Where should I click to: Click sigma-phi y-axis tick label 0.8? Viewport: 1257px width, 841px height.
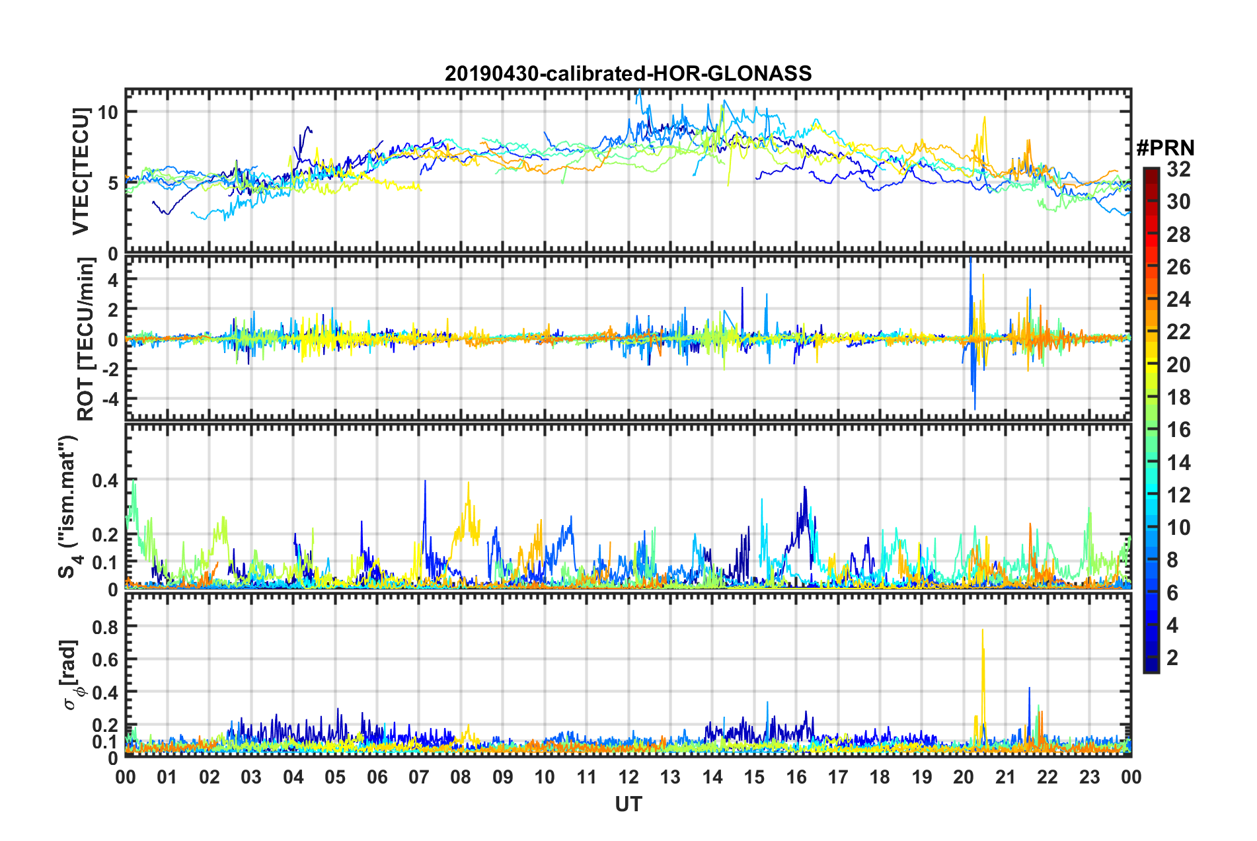click(x=105, y=626)
